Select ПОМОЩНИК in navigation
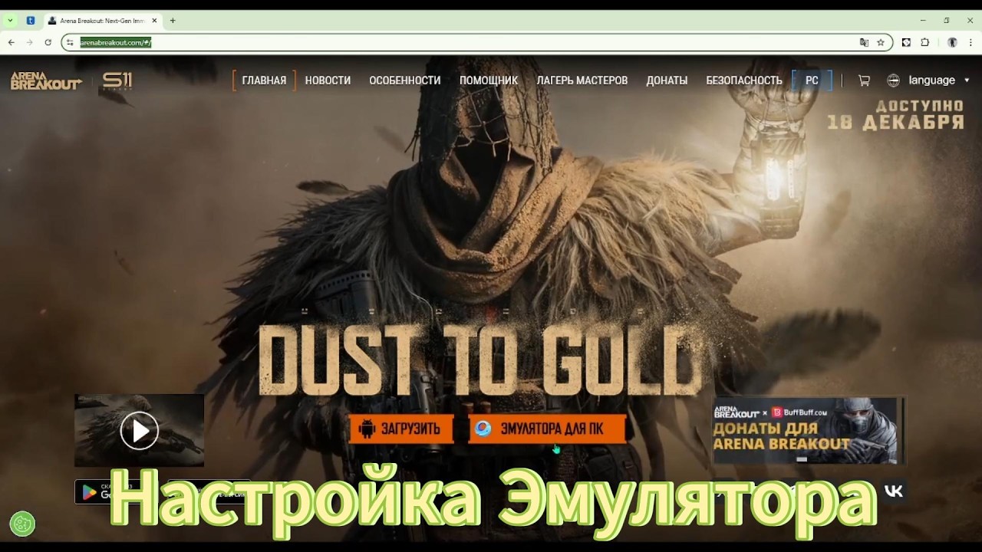Image resolution: width=982 pixels, height=552 pixels. (489, 80)
